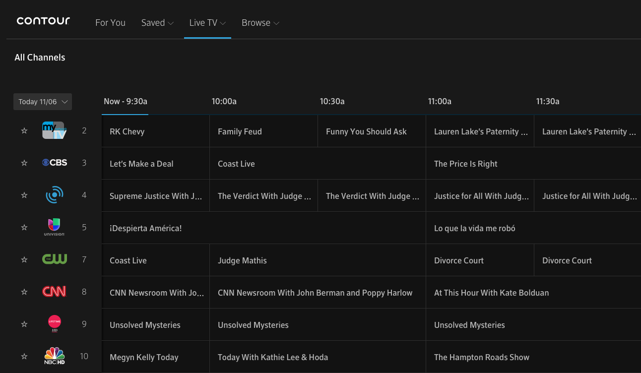Select the CNN channel 8 logo

pos(54,292)
